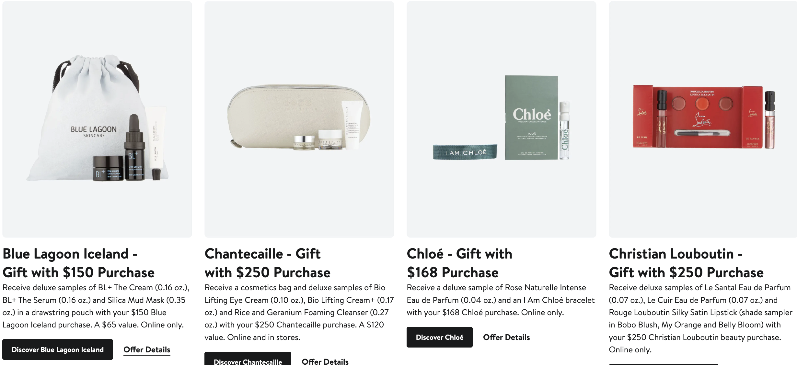Click the Chantecaille gift with $250 heading

pyautogui.click(x=267, y=263)
